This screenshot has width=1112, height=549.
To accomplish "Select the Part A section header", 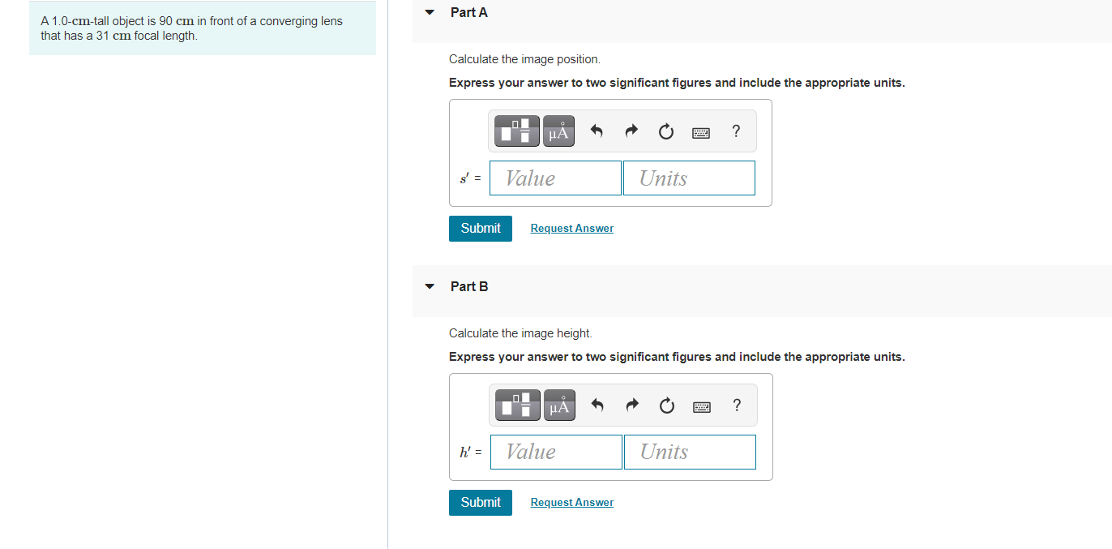I will [x=468, y=12].
